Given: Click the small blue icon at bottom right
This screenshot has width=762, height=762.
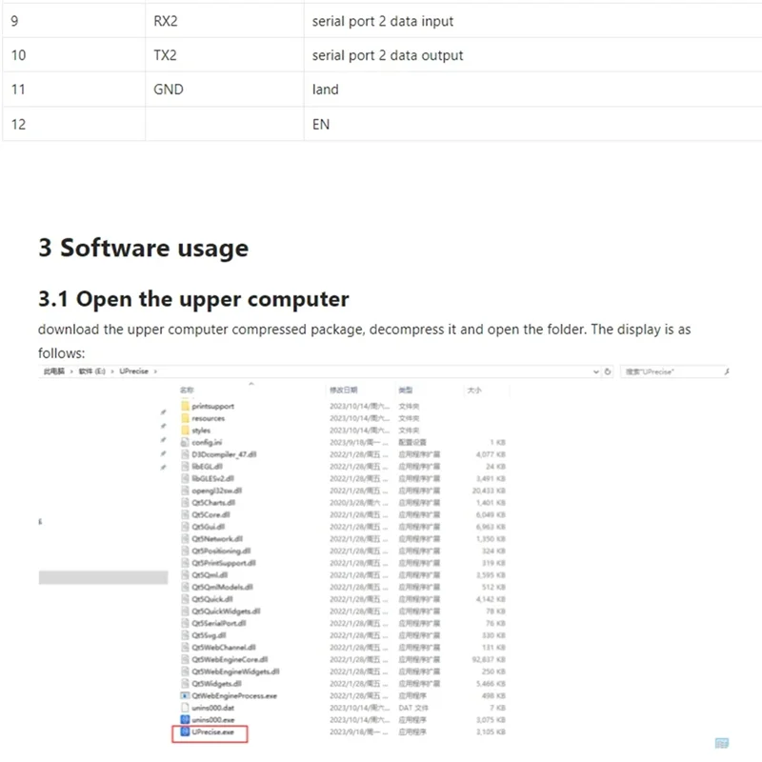Looking at the screenshot, I should point(721,743).
